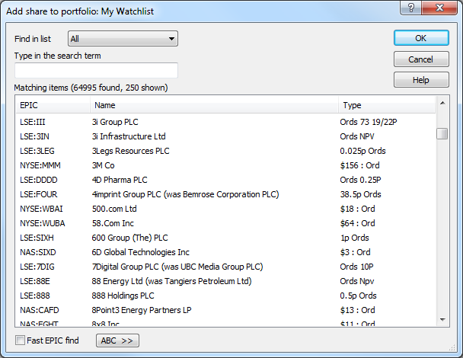Select the 88 Energy Ltd row
Image resolution: width=463 pixels, height=358 pixels.
click(x=225, y=281)
